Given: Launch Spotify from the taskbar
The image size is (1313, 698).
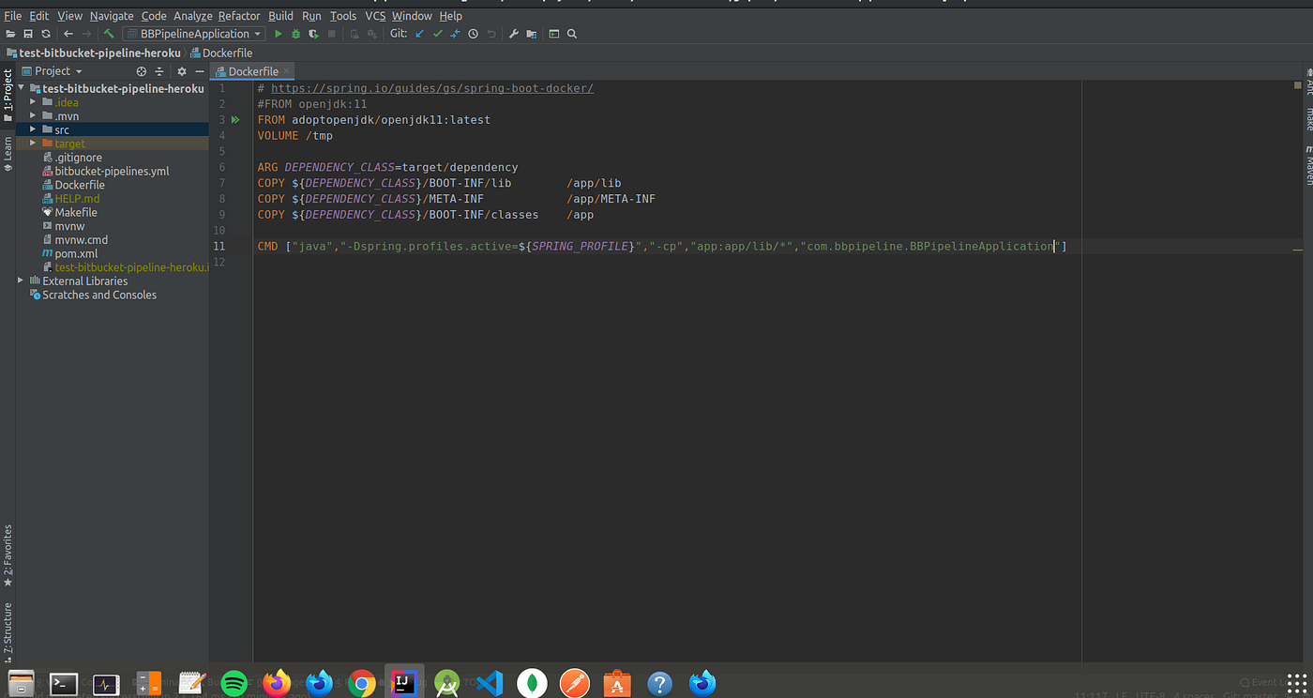Looking at the screenshot, I should pos(234,683).
